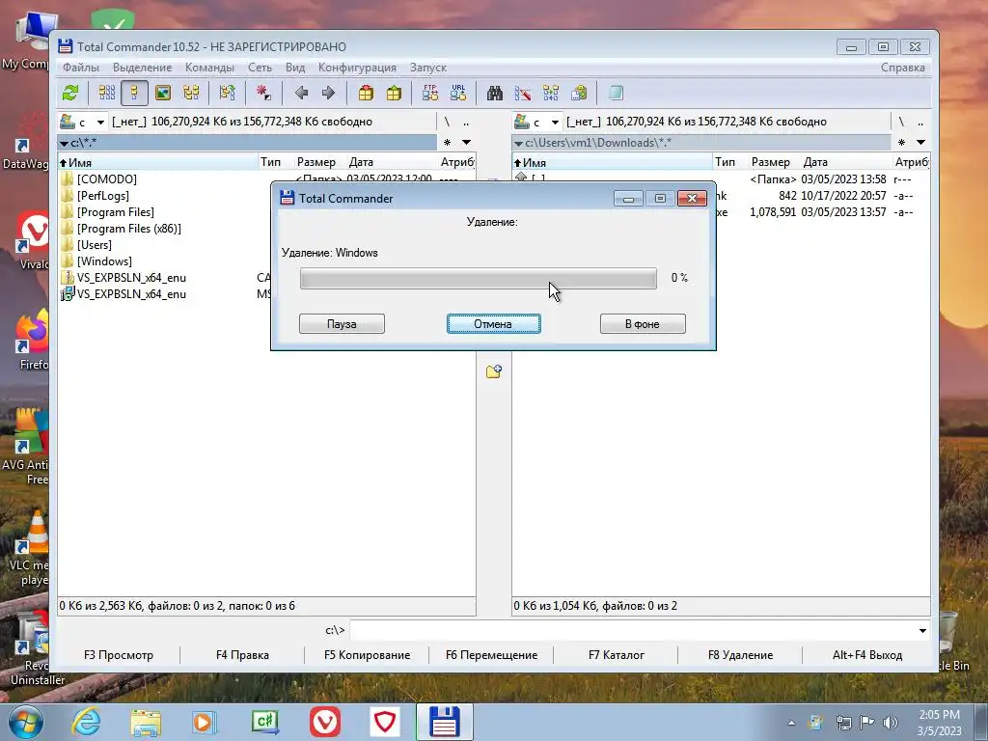Enable thumbnail view toolbar icon
The height and width of the screenshot is (741, 988).
(162, 94)
